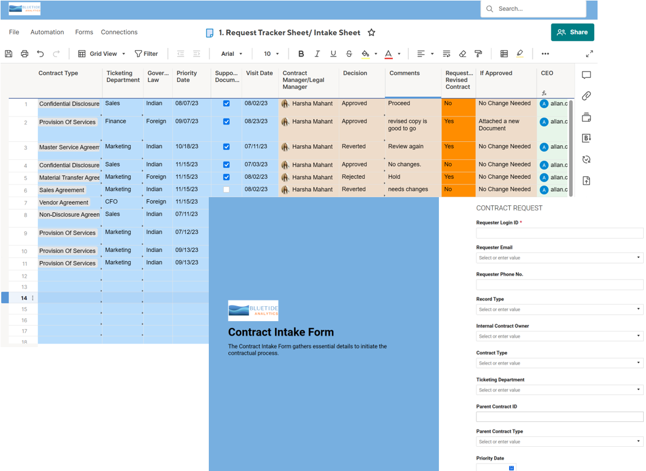Open the Arial font dropdown

232,54
